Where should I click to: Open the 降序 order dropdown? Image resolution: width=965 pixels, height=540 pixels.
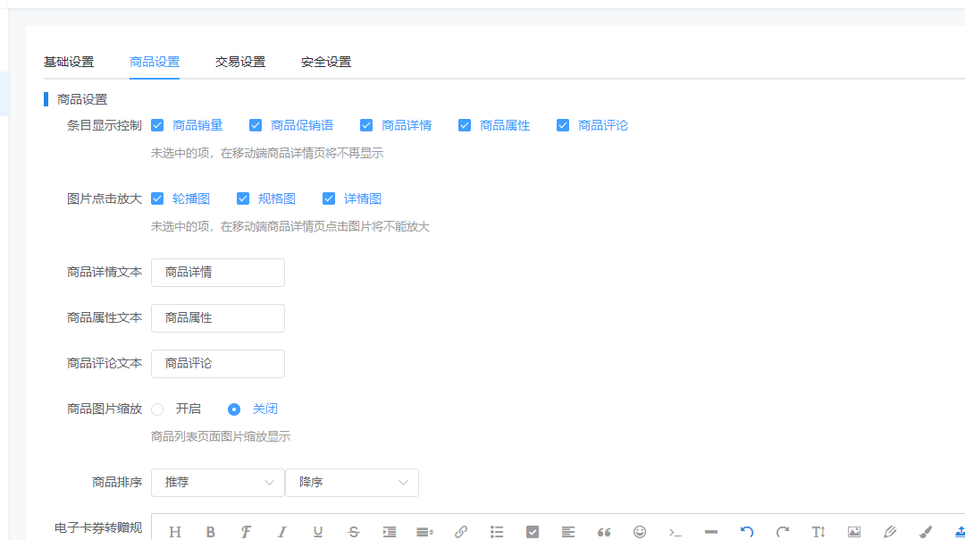(x=352, y=483)
